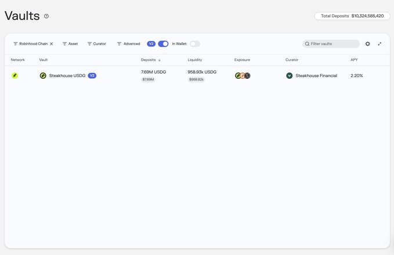The height and width of the screenshot is (255, 394).
Task: Click the filter lines icon beside Asset
Action: point(64,43)
